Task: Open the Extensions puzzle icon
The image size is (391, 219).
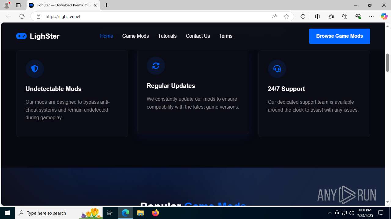Action: coord(303,16)
